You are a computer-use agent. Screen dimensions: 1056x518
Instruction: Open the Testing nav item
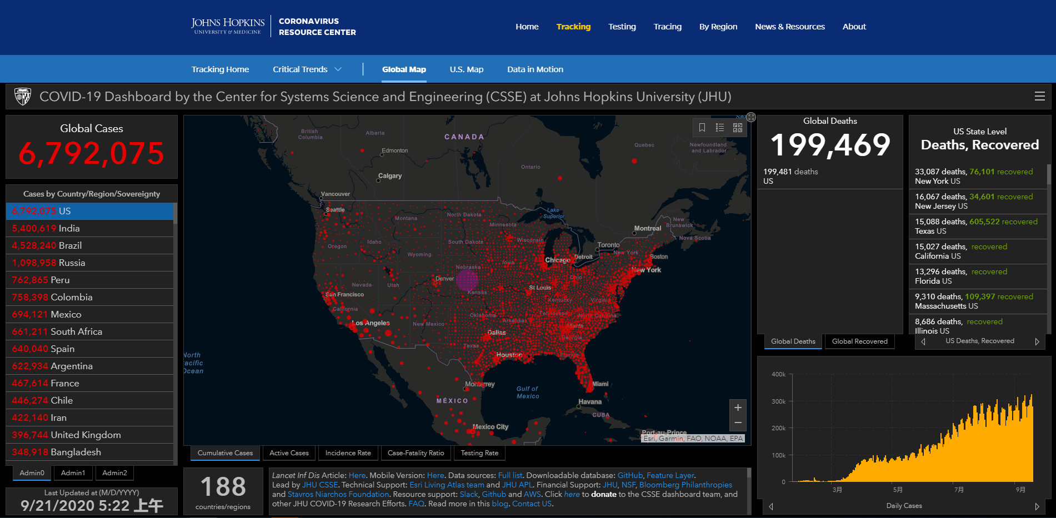coord(622,27)
